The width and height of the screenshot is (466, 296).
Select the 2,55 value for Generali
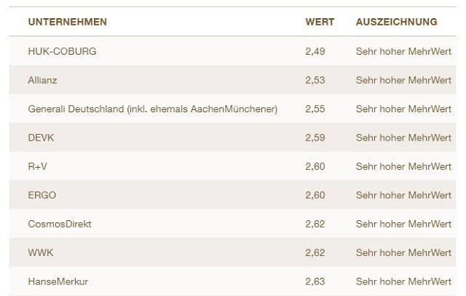315,109
